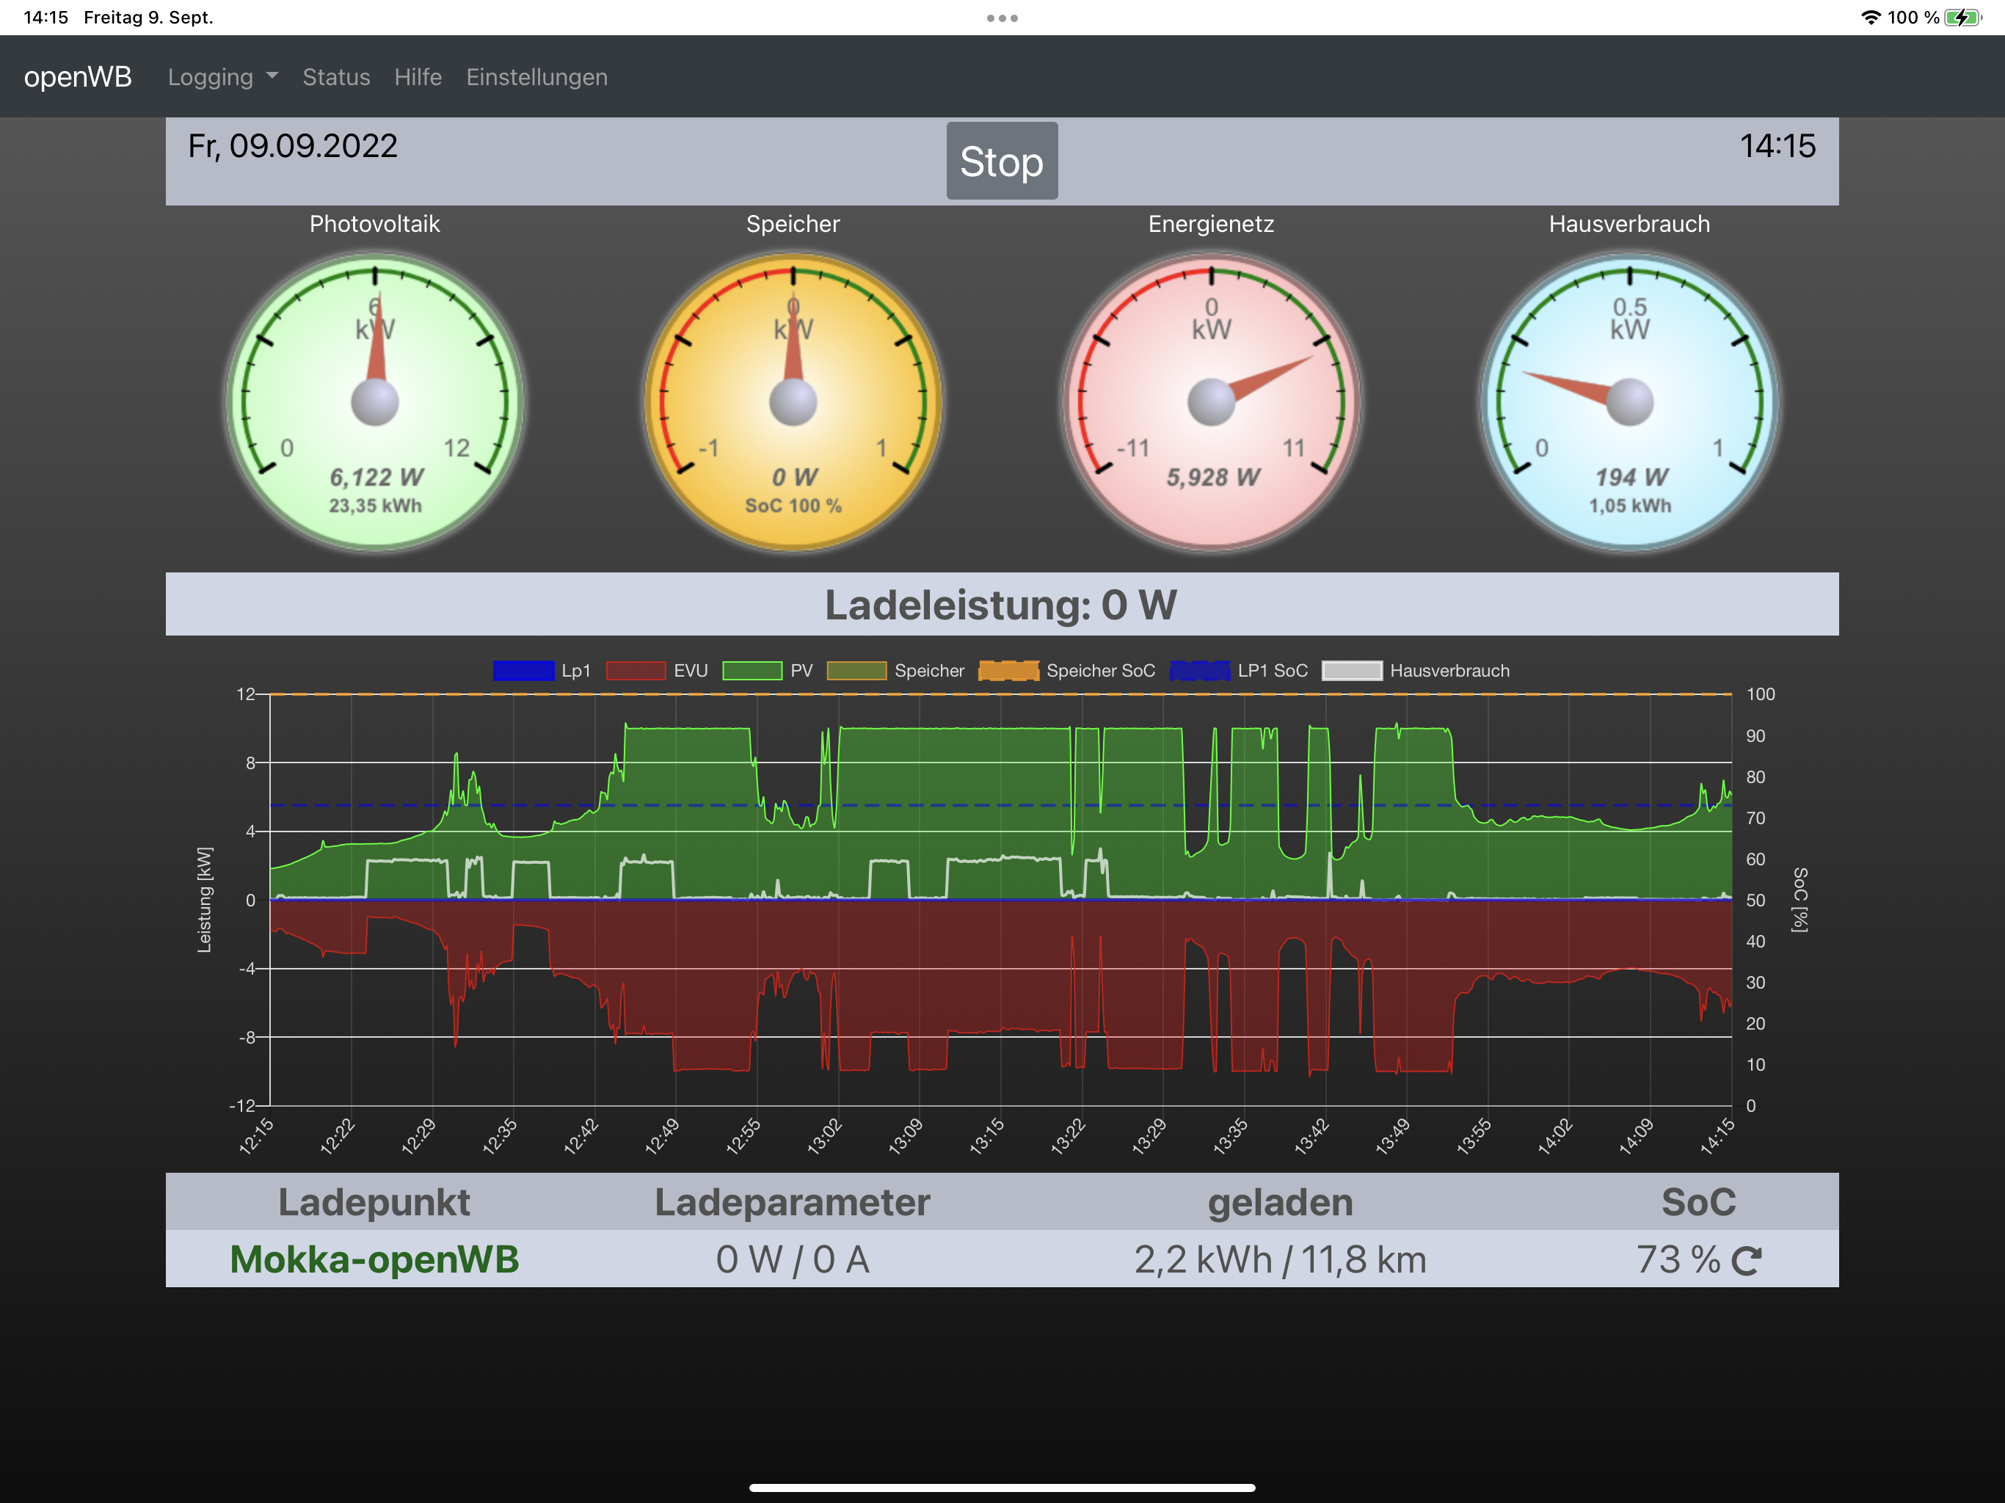Open the Hilfe menu item
Screen dimensions: 2005x1503
pyautogui.click(x=418, y=77)
